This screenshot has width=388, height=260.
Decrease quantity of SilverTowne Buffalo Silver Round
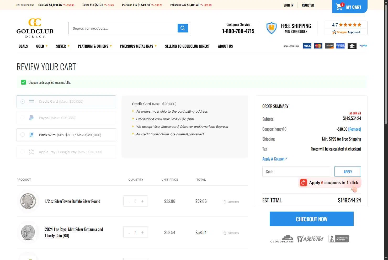[129, 201]
